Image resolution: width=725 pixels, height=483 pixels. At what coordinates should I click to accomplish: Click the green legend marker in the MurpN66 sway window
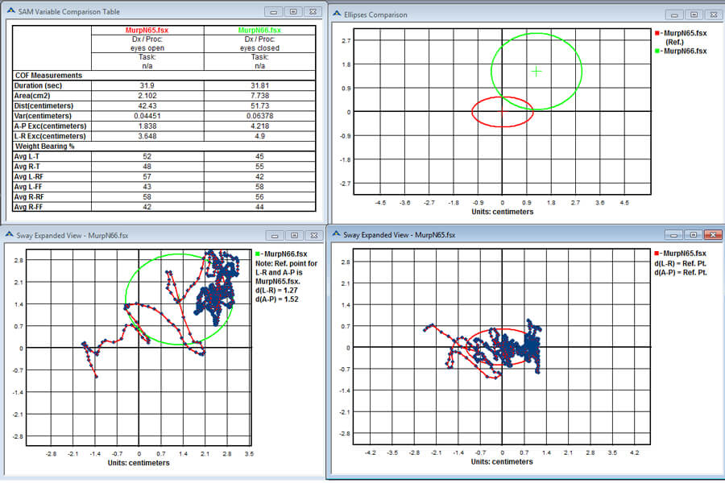[x=259, y=254]
